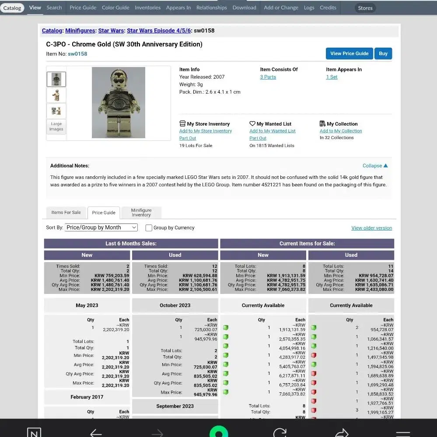Select the first front-view thumbnail

click(56, 79)
